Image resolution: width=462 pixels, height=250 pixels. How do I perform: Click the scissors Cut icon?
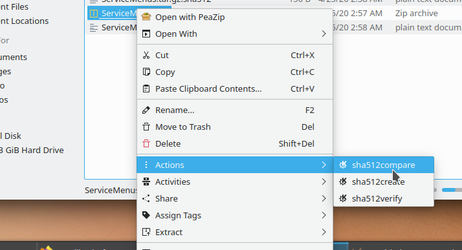146,55
